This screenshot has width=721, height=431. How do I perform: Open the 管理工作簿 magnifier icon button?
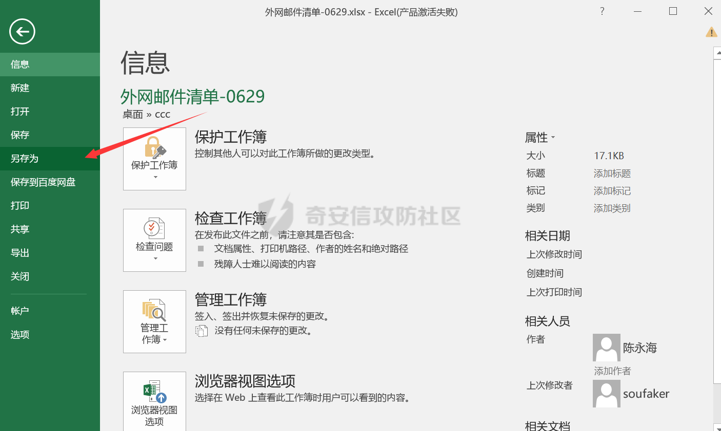tap(154, 321)
